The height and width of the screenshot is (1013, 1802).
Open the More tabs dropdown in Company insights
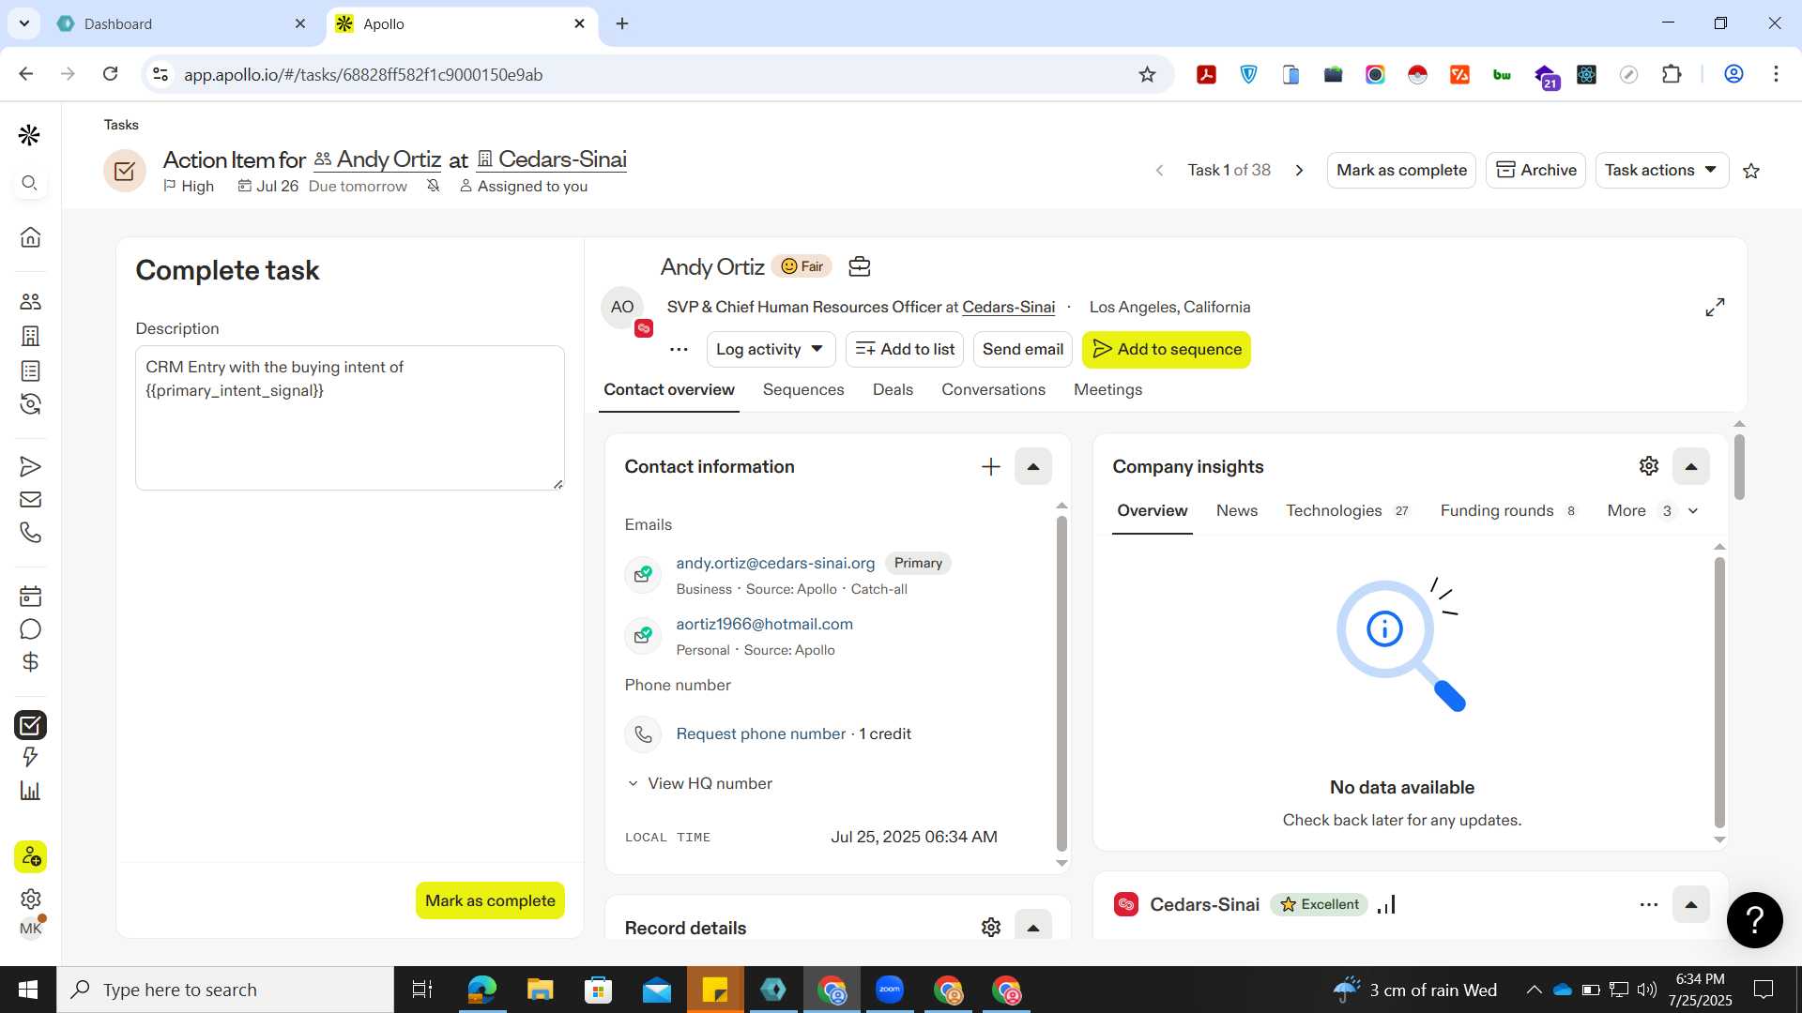(x=1653, y=511)
